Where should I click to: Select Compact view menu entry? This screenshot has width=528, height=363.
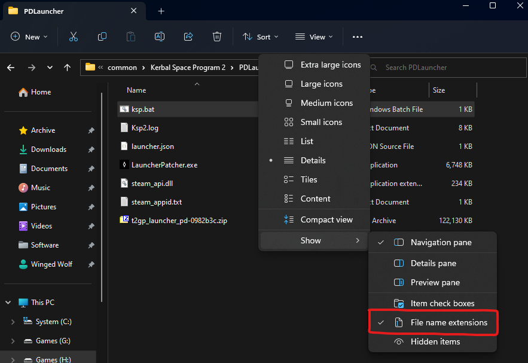[x=326, y=219]
